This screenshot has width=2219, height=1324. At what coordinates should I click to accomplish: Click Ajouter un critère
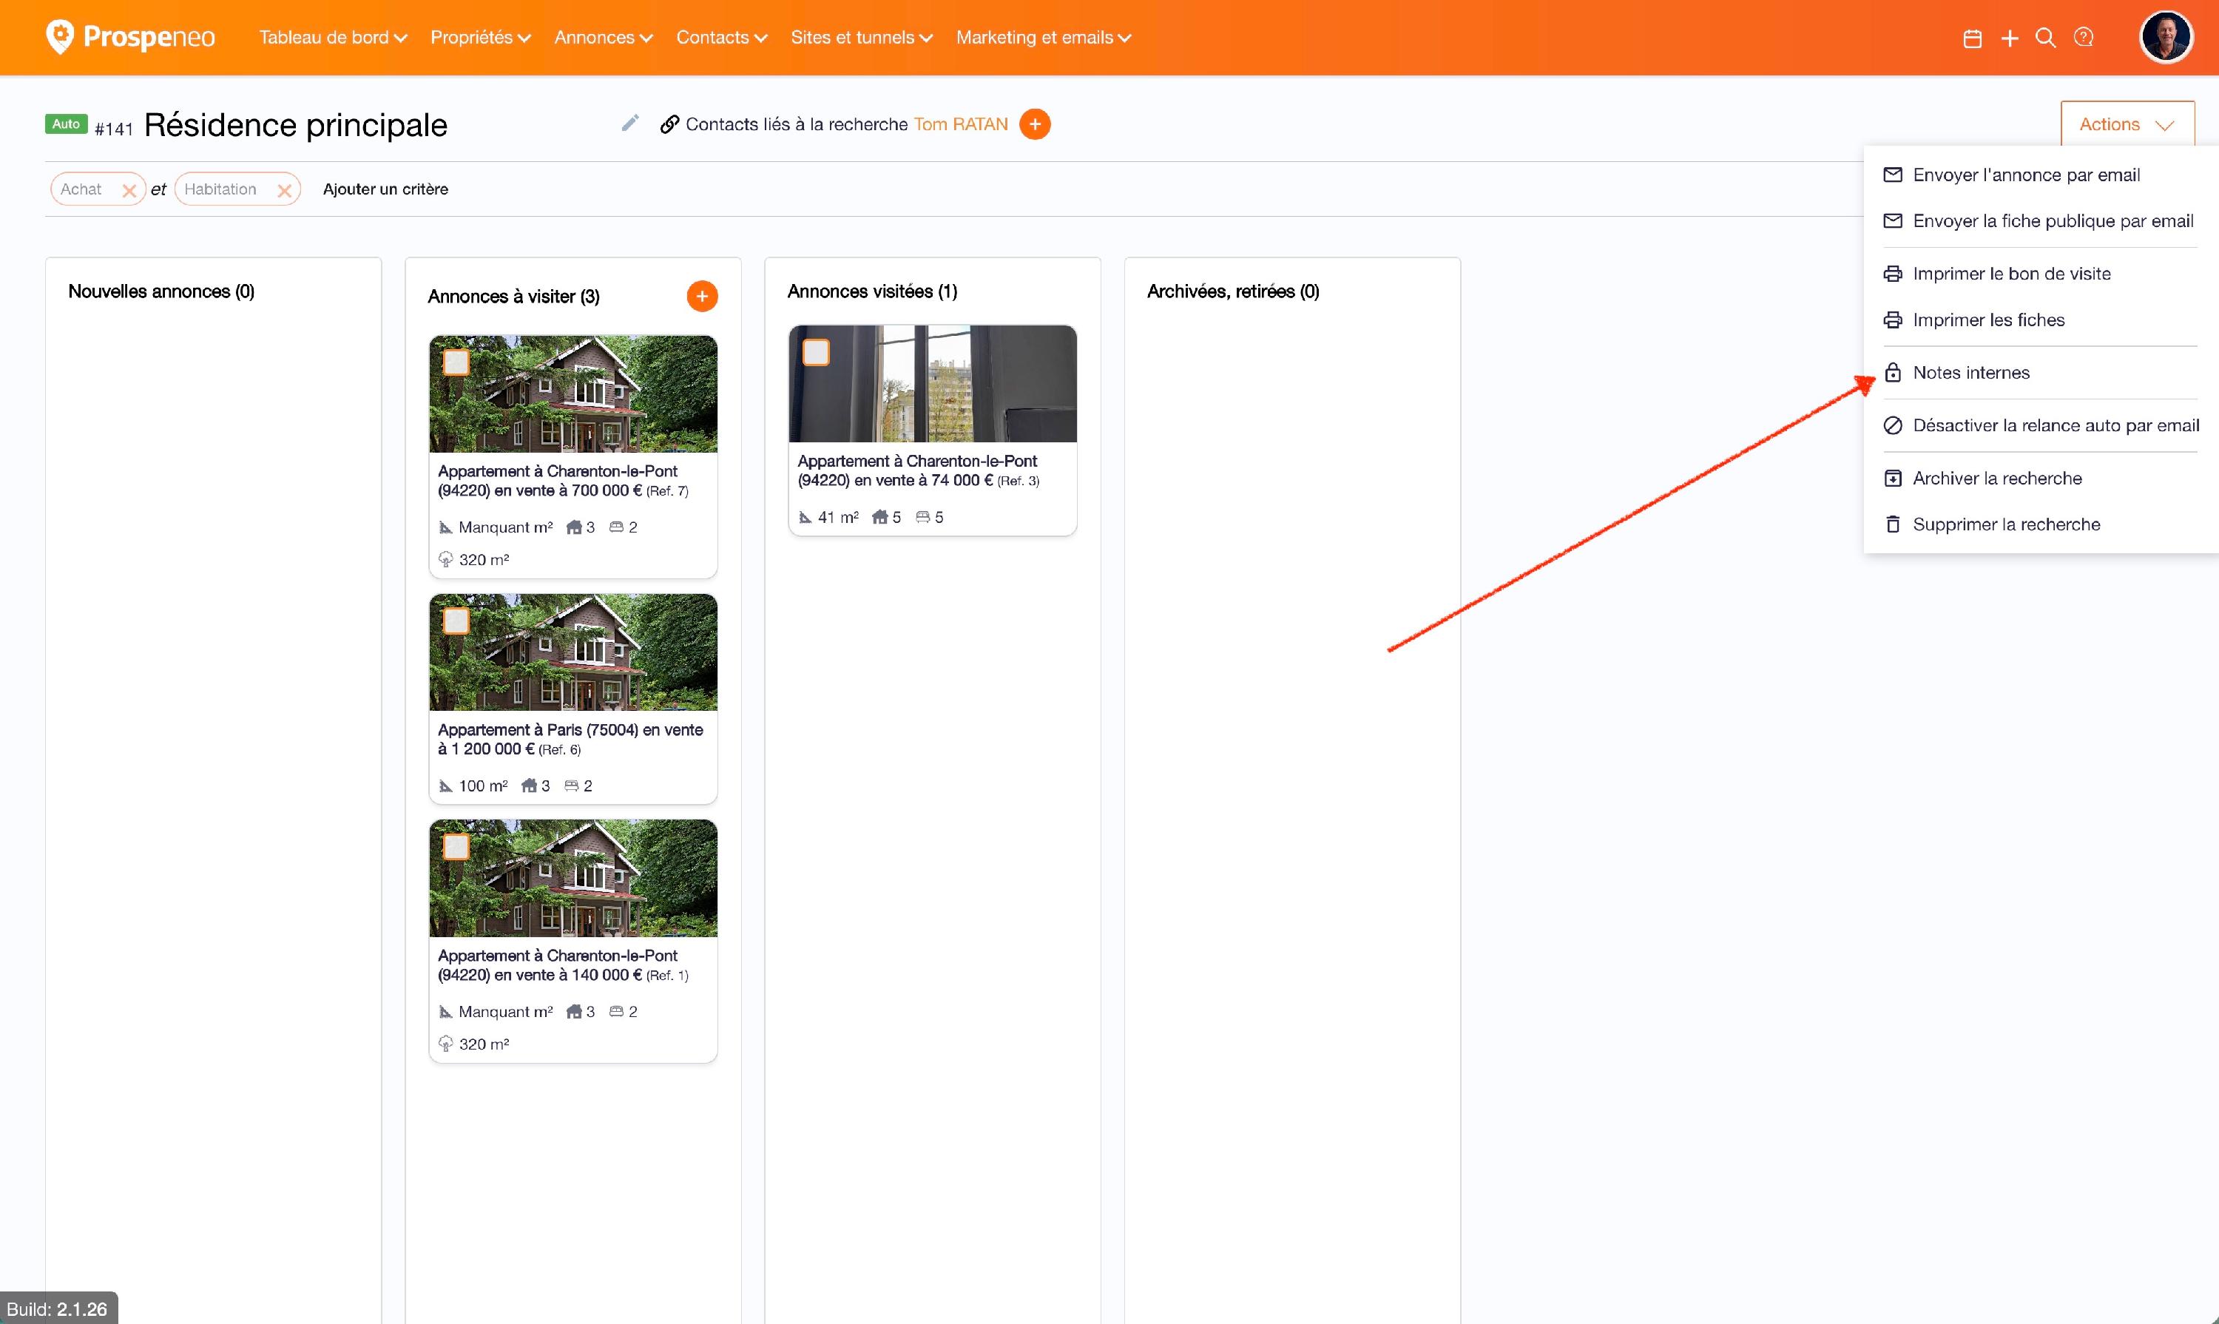tap(385, 189)
